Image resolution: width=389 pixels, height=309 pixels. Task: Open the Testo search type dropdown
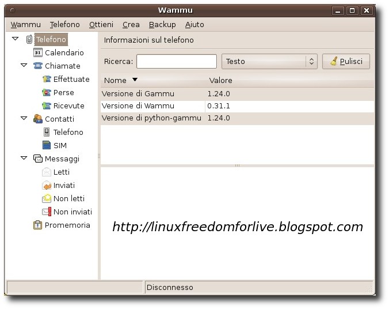coord(269,62)
